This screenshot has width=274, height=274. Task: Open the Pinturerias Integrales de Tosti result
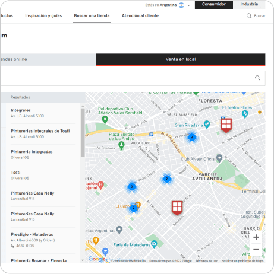click(x=43, y=134)
